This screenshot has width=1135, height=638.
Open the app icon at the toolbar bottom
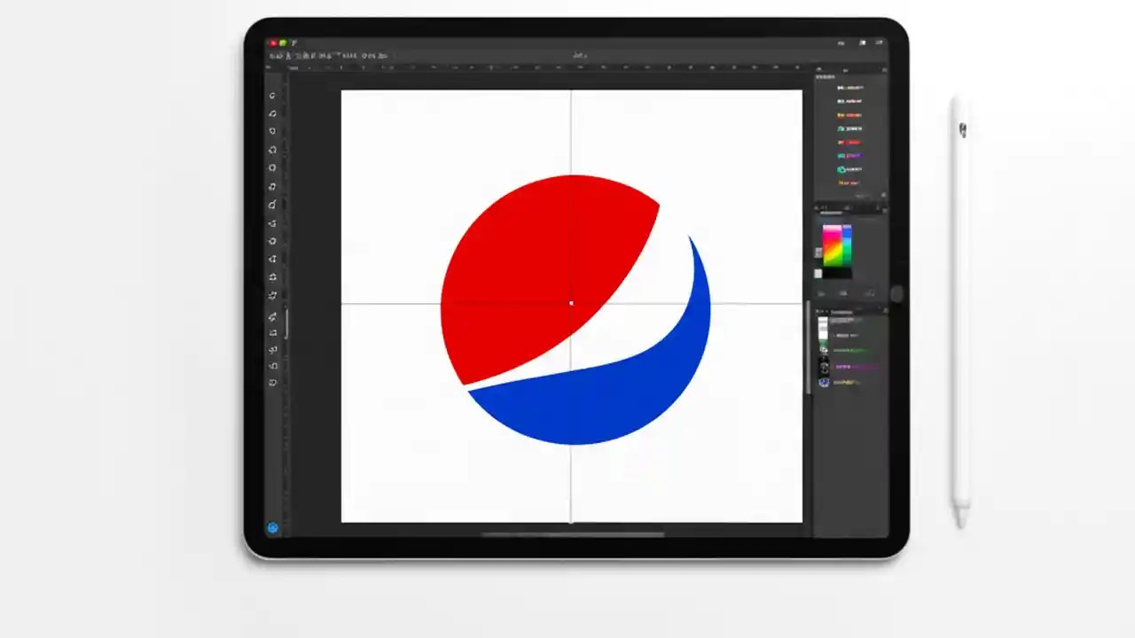tap(273, 527)
